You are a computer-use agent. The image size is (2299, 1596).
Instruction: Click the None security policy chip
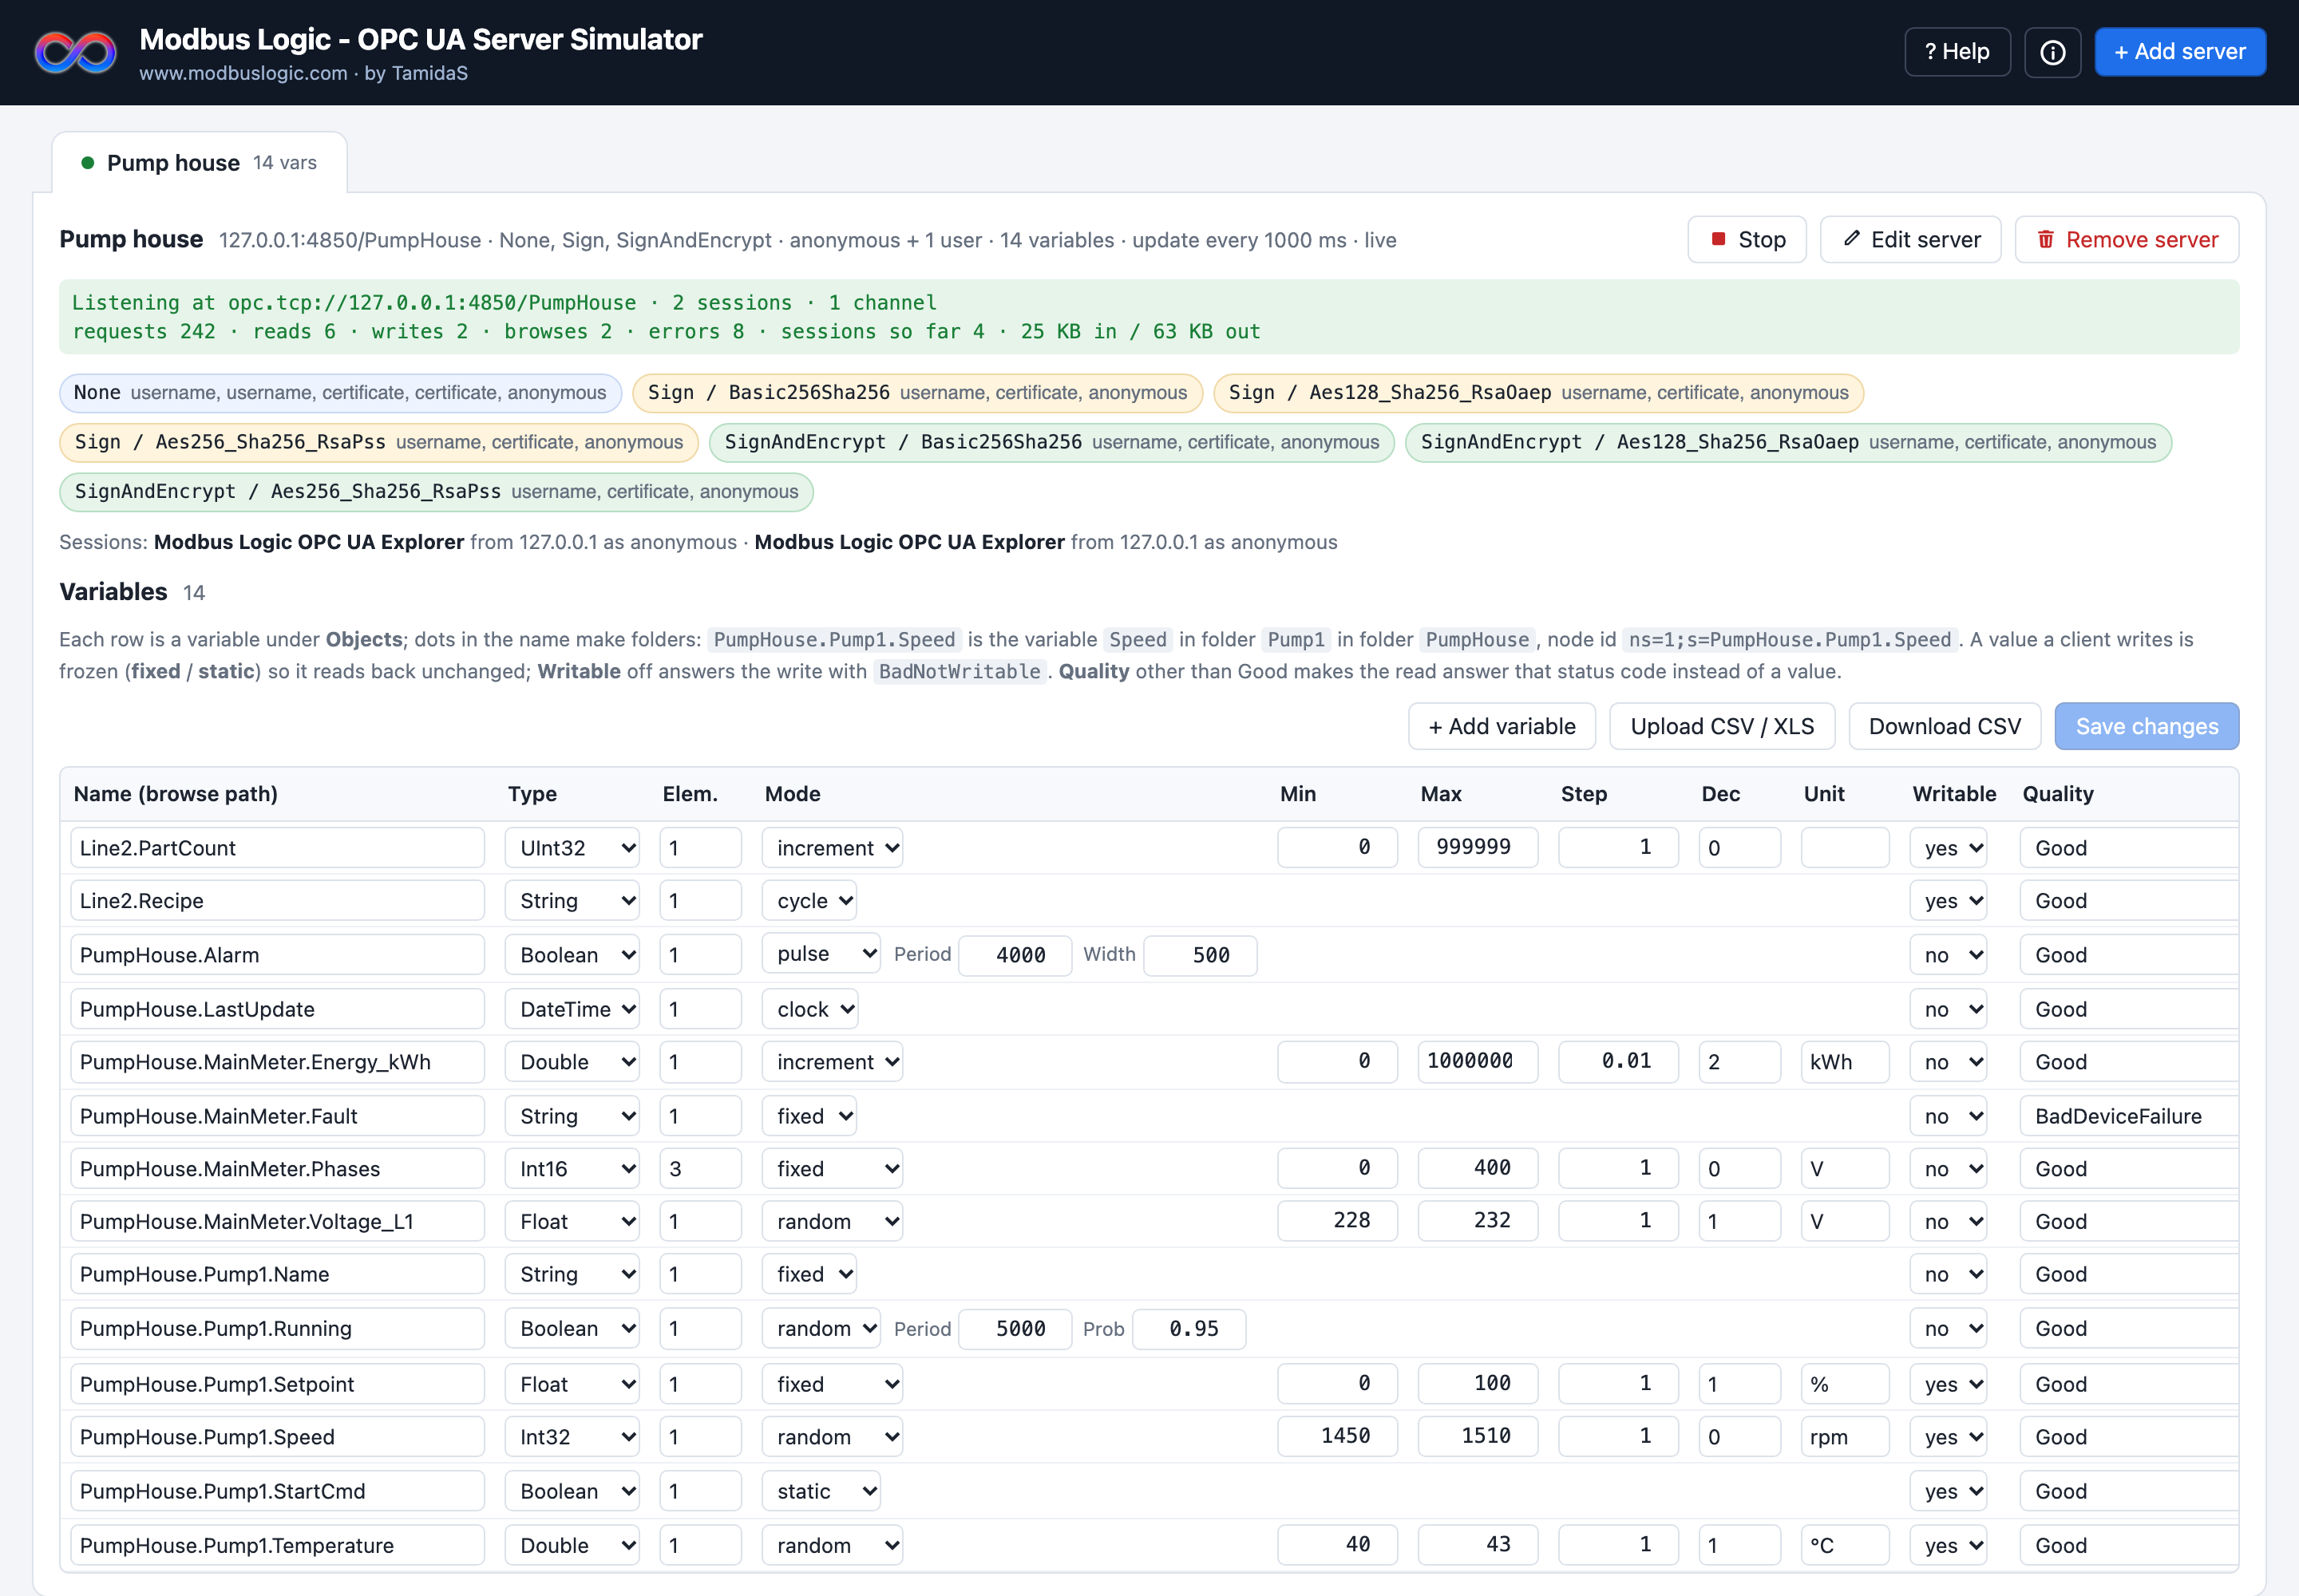(x=340, y=393)
